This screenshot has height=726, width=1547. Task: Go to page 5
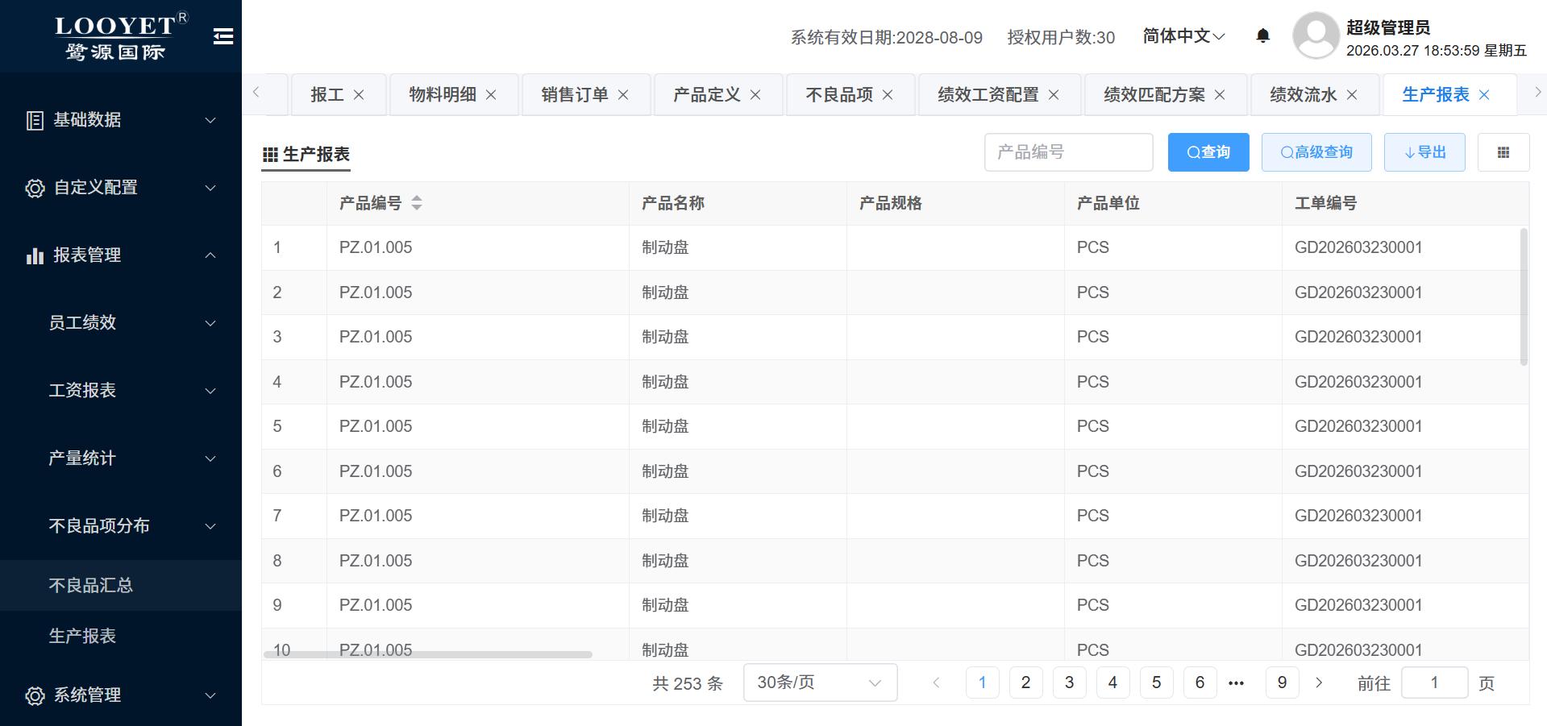1156,683
